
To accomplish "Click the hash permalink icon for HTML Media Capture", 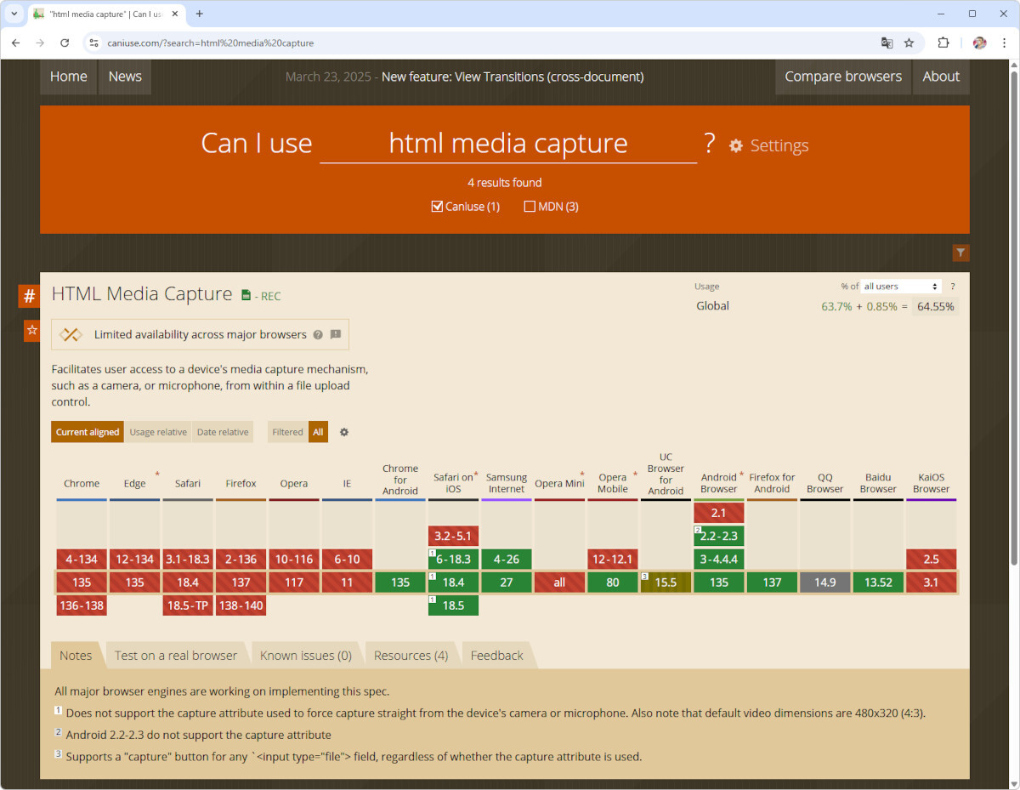I will [x=29, y=296].
